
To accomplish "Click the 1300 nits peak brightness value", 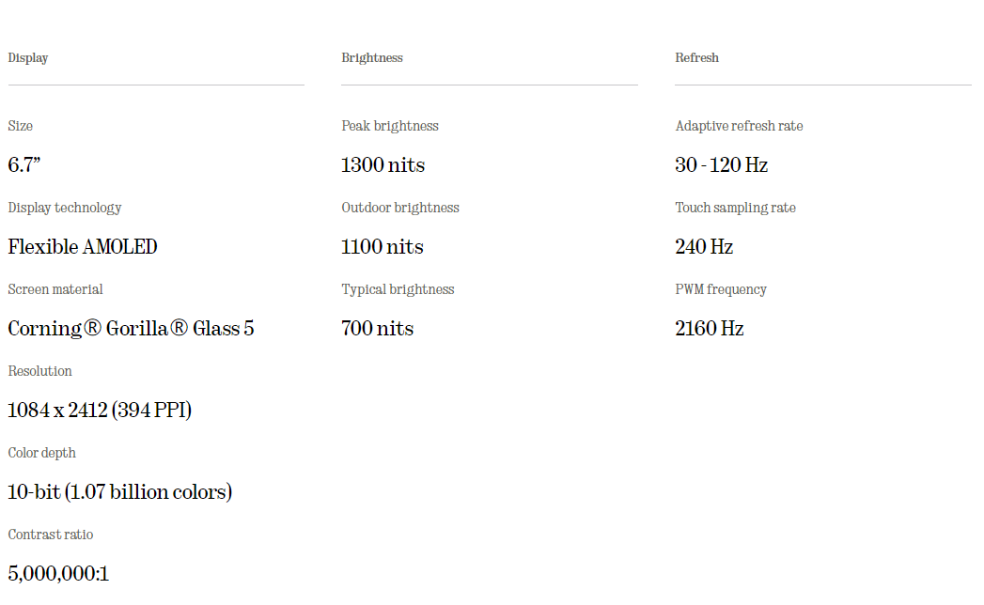I will pos(383,164).
